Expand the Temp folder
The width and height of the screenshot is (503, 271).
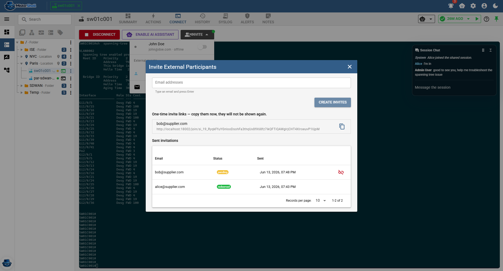click(22, 93)
